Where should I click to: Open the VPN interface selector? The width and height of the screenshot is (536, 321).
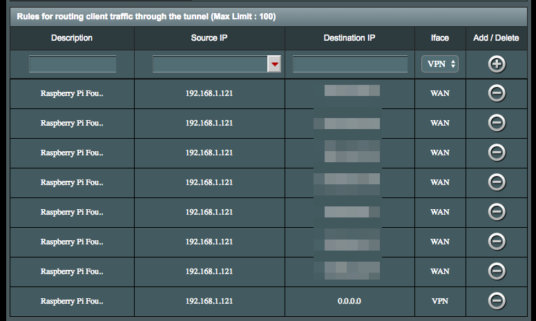pyautogui.click(x=440, y=64)
